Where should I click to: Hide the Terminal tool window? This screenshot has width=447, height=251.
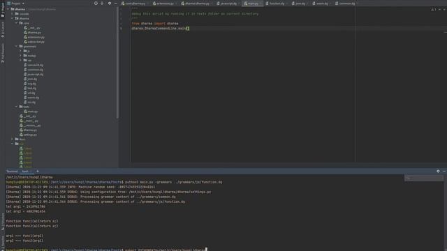[x=444, y=172]
